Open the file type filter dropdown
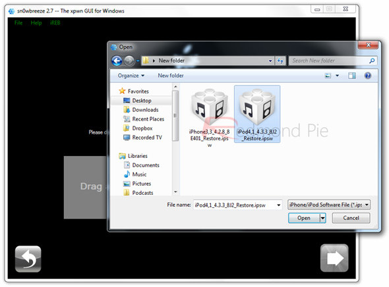The width and height of the screenshot is (389, 287). point(329,205)
